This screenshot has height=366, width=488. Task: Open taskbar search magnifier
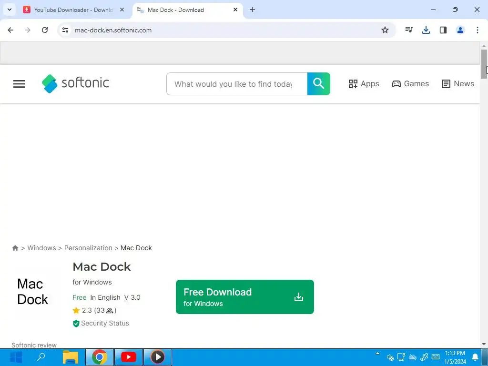pyautogui.click(x=41, y=357)
